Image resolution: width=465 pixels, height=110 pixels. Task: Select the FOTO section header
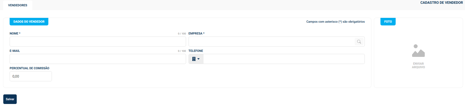click(x=388, y=22)
